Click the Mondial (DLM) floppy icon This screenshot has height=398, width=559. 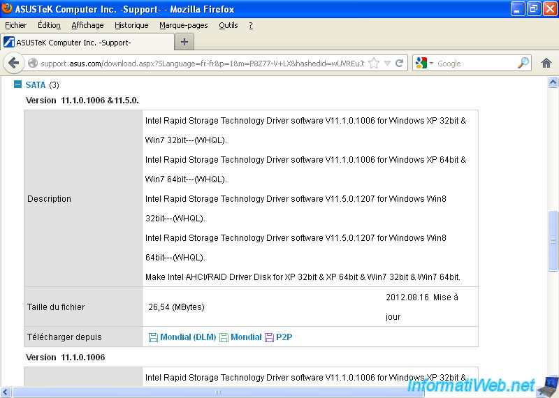coord(153,337)
